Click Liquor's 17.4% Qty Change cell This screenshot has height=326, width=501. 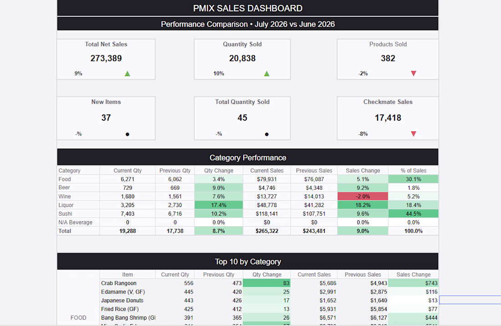click(219, 205)
